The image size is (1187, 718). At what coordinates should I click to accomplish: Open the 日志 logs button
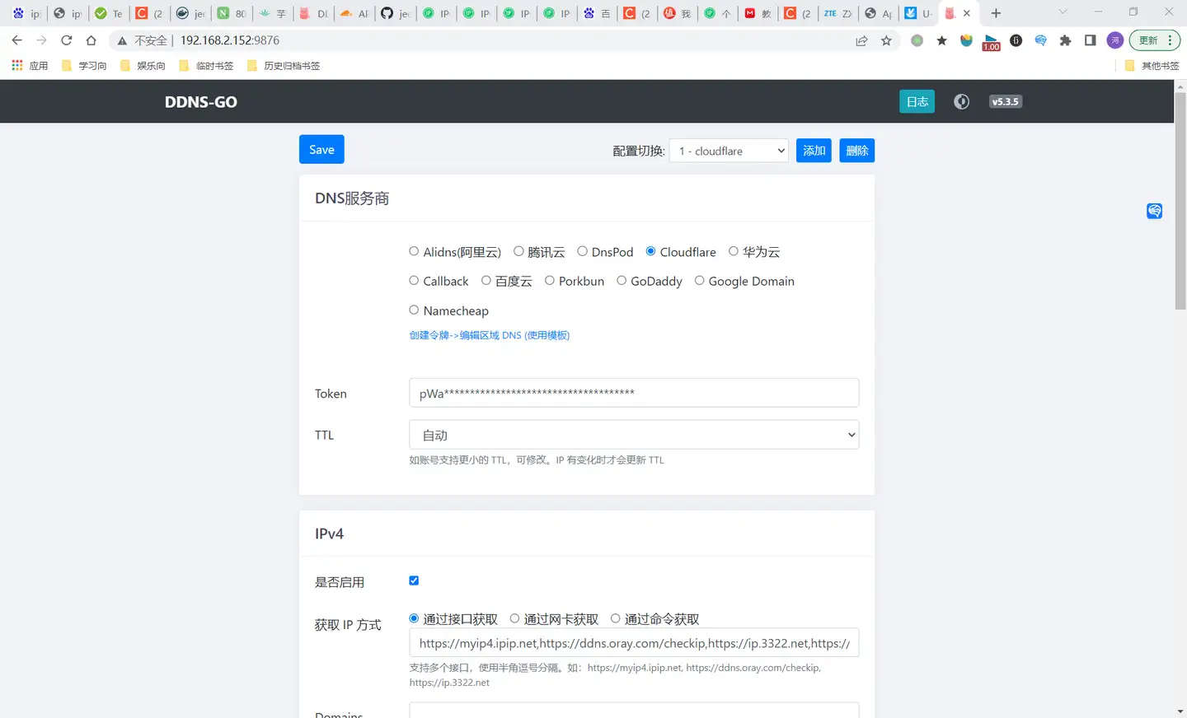click(x=917, y=101)
